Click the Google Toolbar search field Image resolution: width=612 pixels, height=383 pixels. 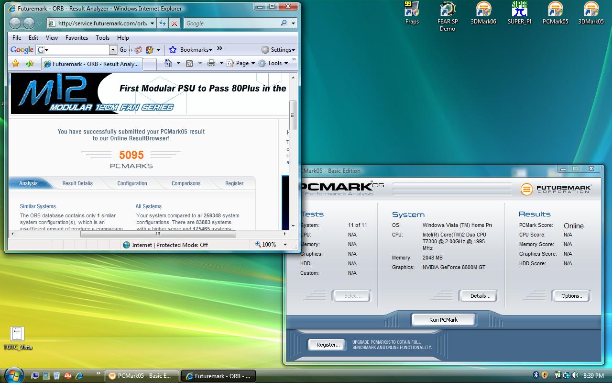click(73, 50)
